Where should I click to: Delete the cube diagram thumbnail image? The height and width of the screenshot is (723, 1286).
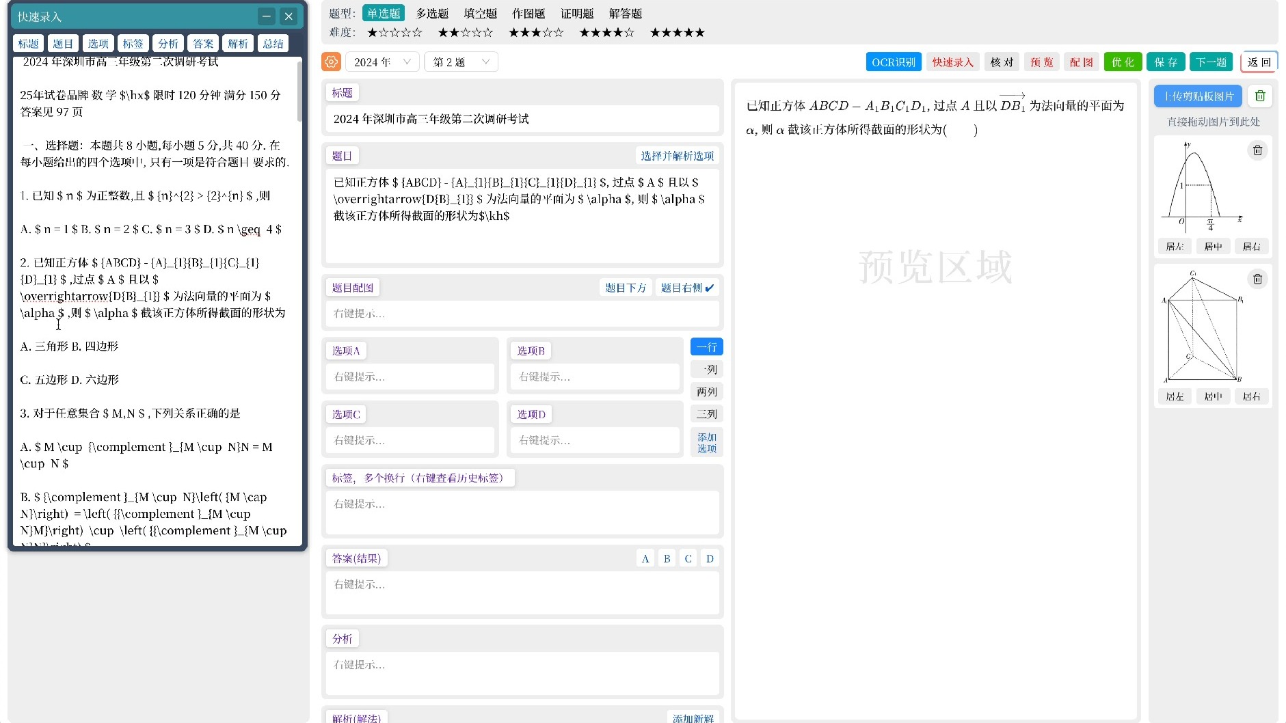[x=1257, y=279]
